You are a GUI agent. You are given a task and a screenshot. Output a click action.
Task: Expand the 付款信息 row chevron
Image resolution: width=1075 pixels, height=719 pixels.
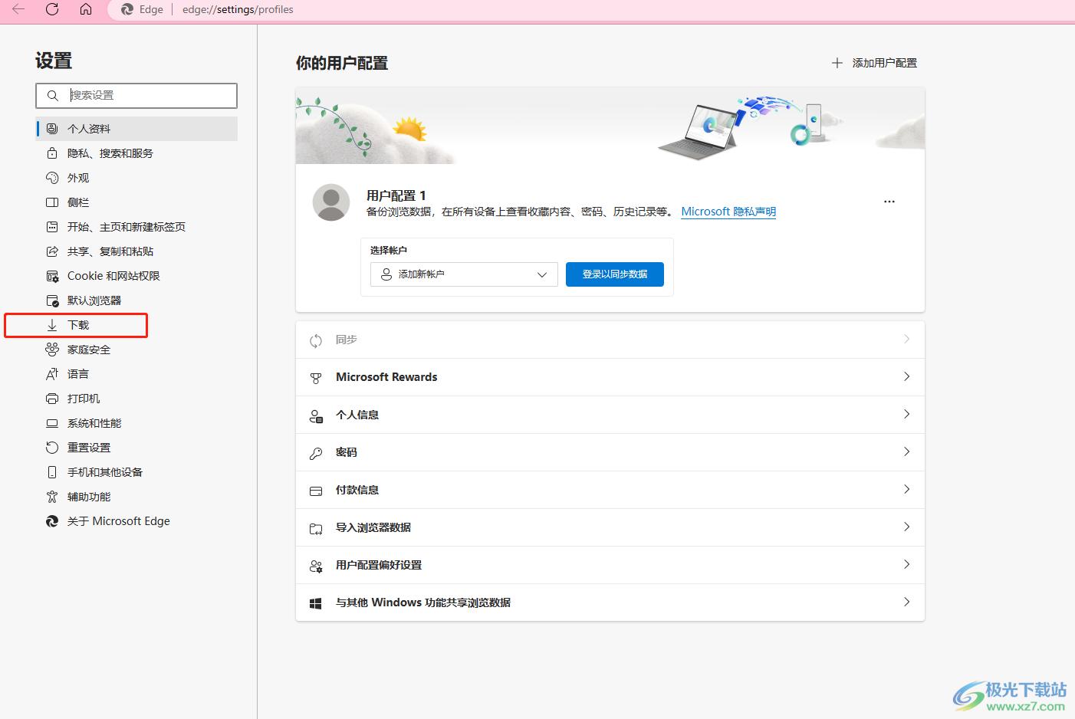tap(906, 489)
